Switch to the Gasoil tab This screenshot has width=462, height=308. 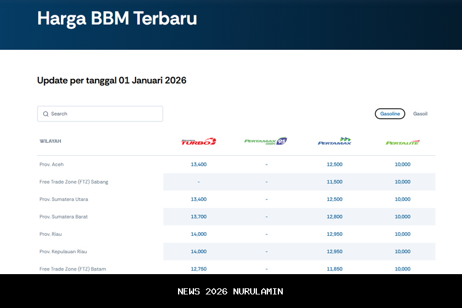coord(420,114)
